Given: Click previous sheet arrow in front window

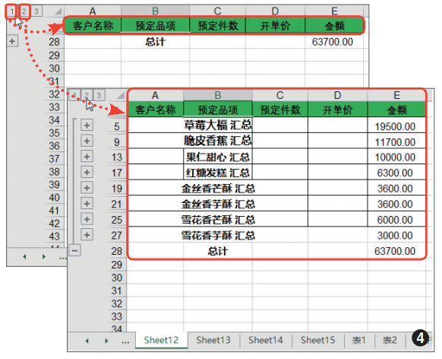Looking at the screenshot, I should [x=87, y=341].
